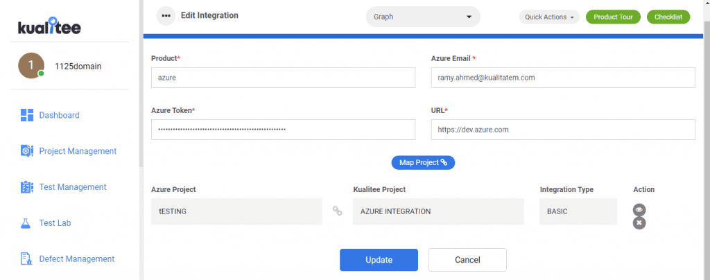This screenshot has width=710, height=280.
Task: Focus the Azure Token password field
Action: click(x=283, y=130)
